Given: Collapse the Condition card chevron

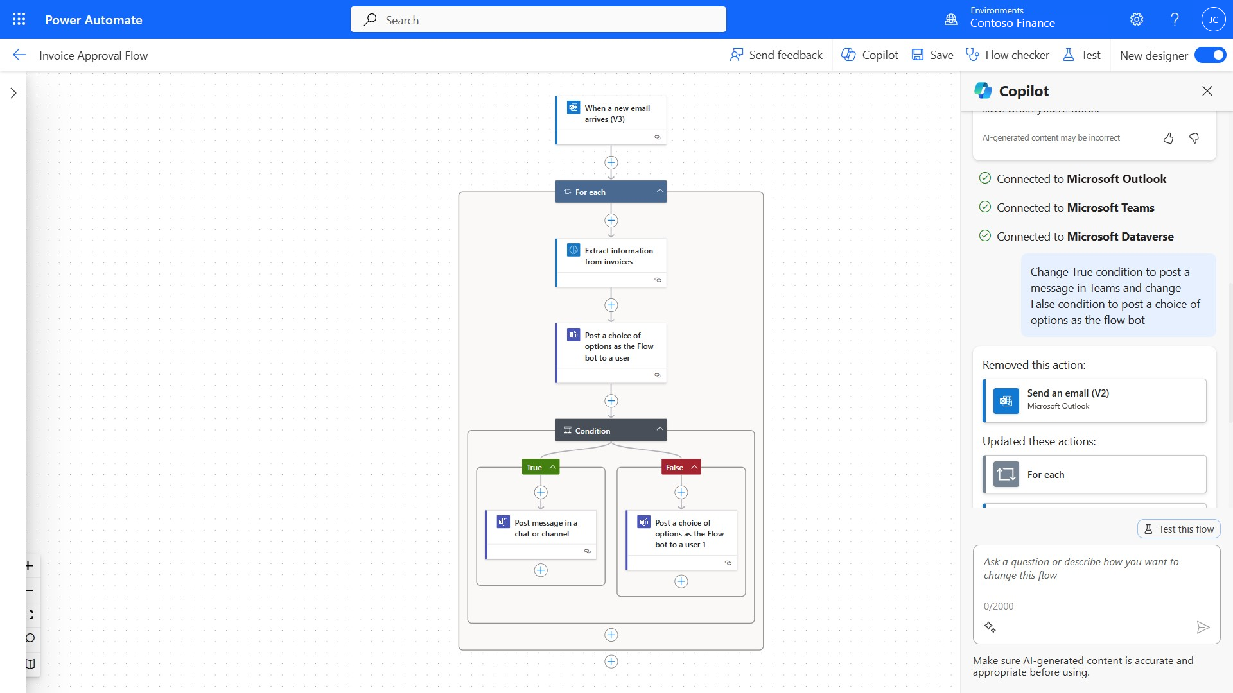Looking at the screenshot, I should [660, 429].
